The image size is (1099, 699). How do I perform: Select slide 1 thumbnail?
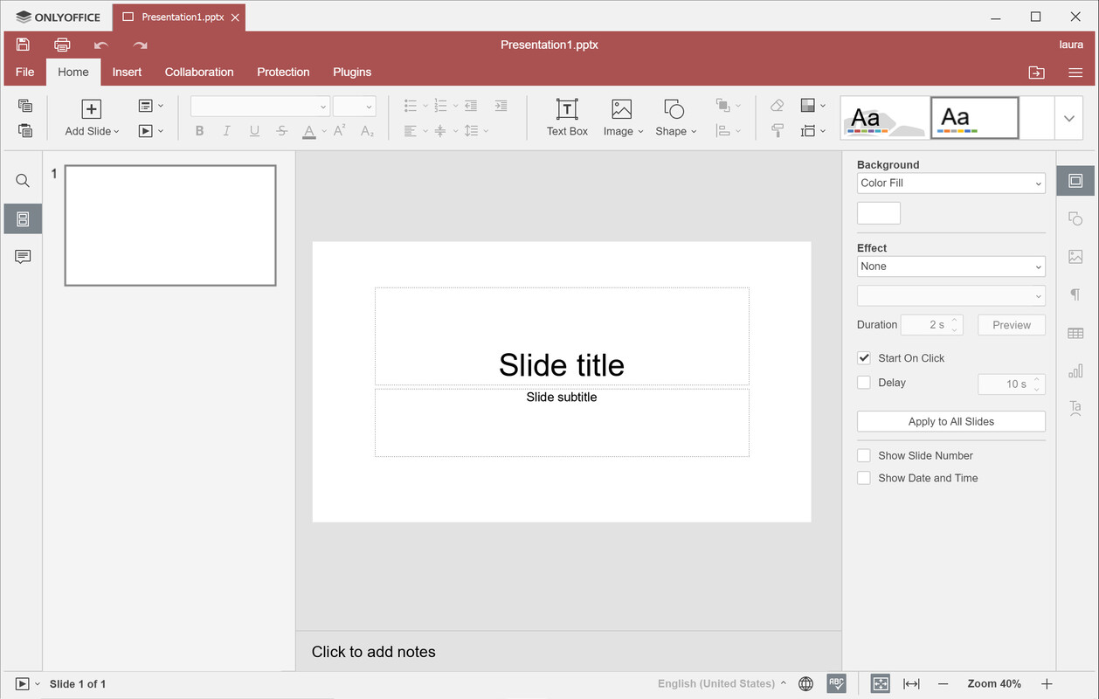(x=170, y=225)
